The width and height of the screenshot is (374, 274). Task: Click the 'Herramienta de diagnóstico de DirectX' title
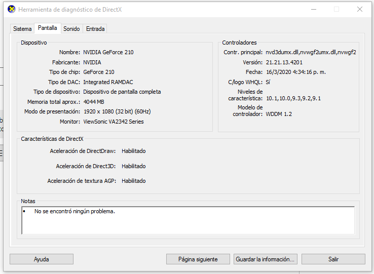click(70, 10)
